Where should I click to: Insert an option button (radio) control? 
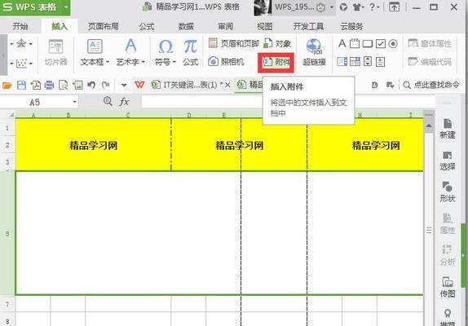pyautogui.click(x=393, y=44)
